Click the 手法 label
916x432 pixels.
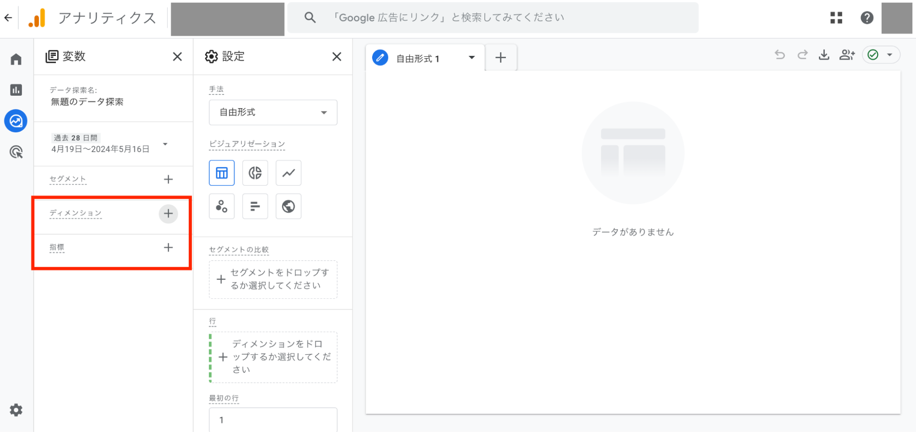216,89
